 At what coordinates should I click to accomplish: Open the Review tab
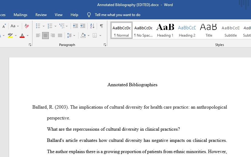[x=41, y=15]
